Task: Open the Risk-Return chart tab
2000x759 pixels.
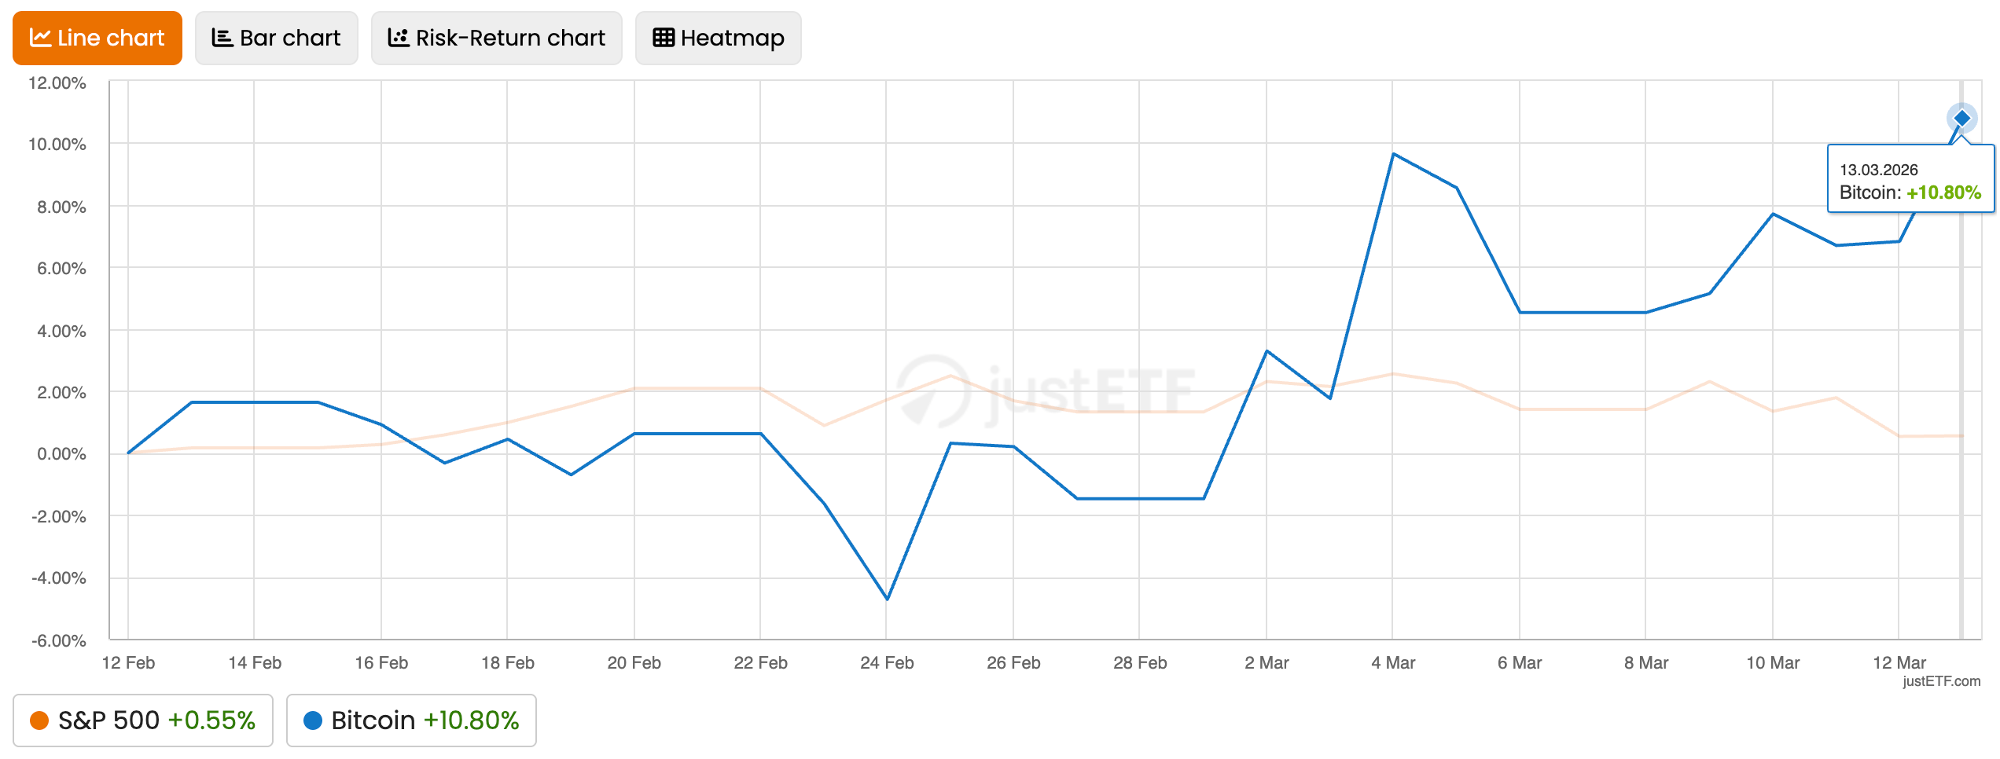Action: [x=496, y=38]
